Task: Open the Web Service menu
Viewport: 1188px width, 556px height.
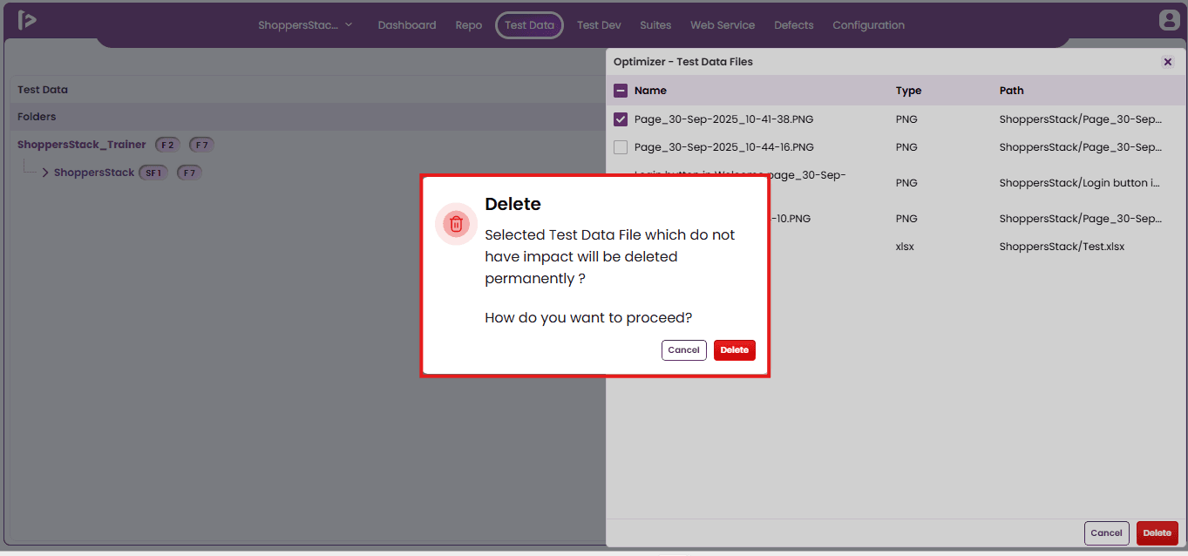Action: [x=723, y=25]
